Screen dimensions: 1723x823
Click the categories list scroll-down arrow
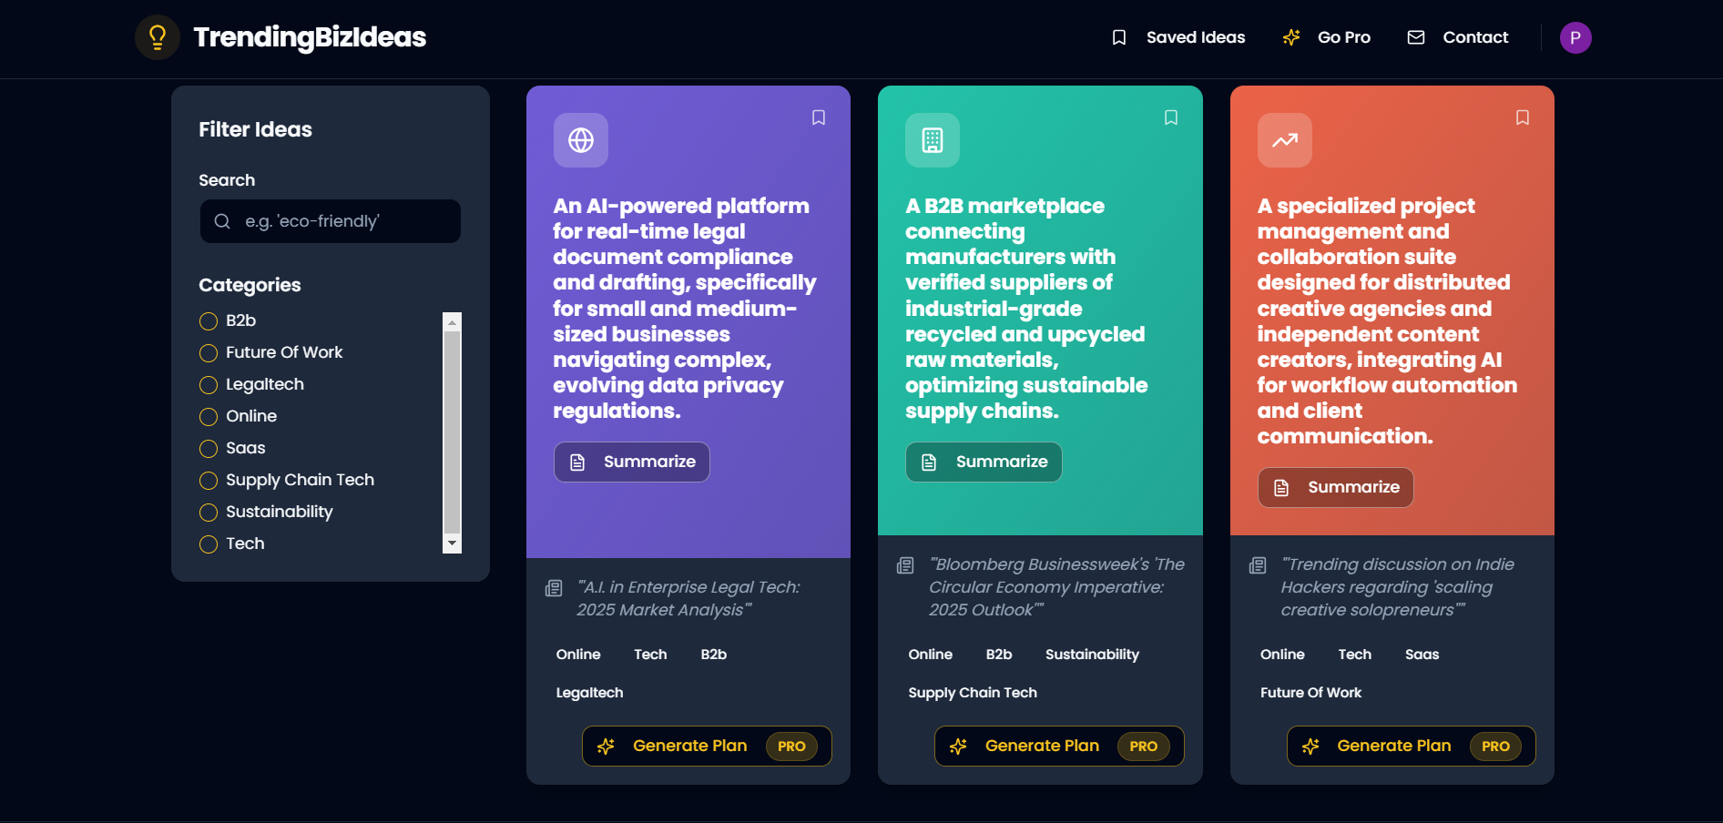pos(452,544)
